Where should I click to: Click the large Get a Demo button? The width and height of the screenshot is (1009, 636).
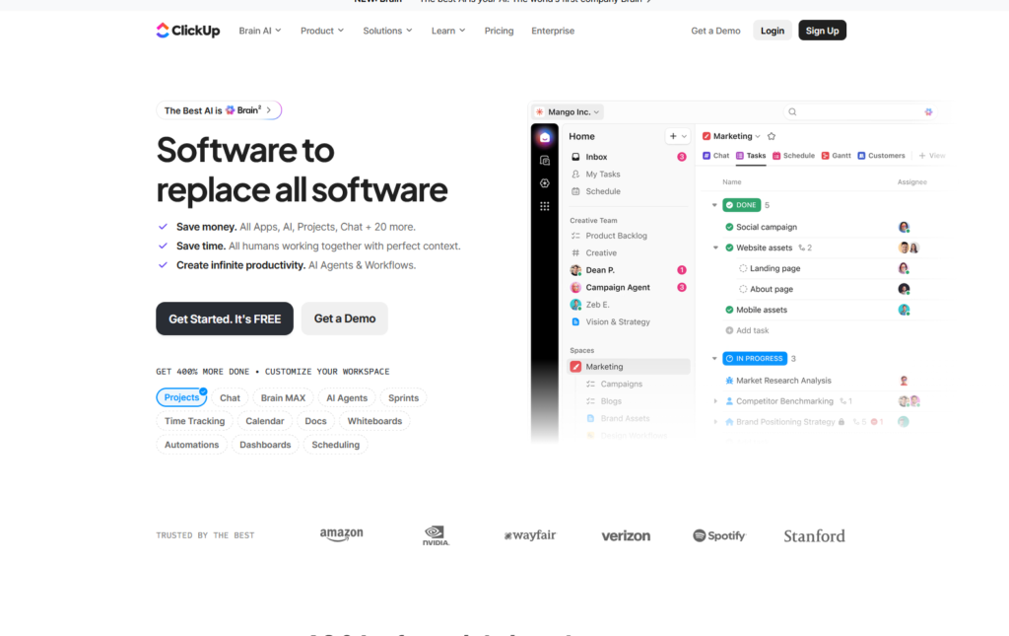tap(344, 318)
